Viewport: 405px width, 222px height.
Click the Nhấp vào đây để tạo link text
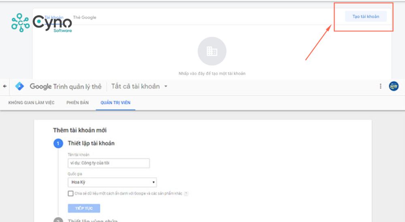click(212, 73)
